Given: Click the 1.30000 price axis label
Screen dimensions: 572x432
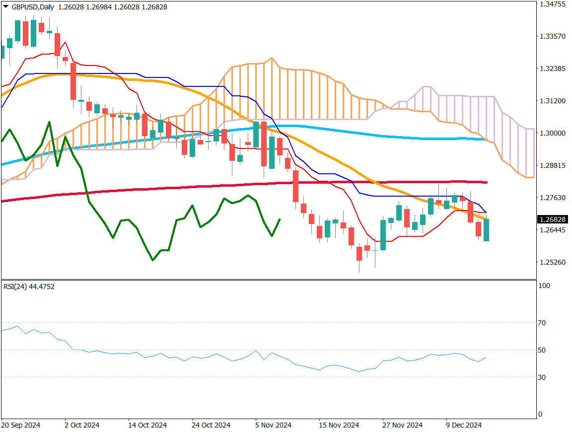Looking at the screenshot, I should 553,133.
